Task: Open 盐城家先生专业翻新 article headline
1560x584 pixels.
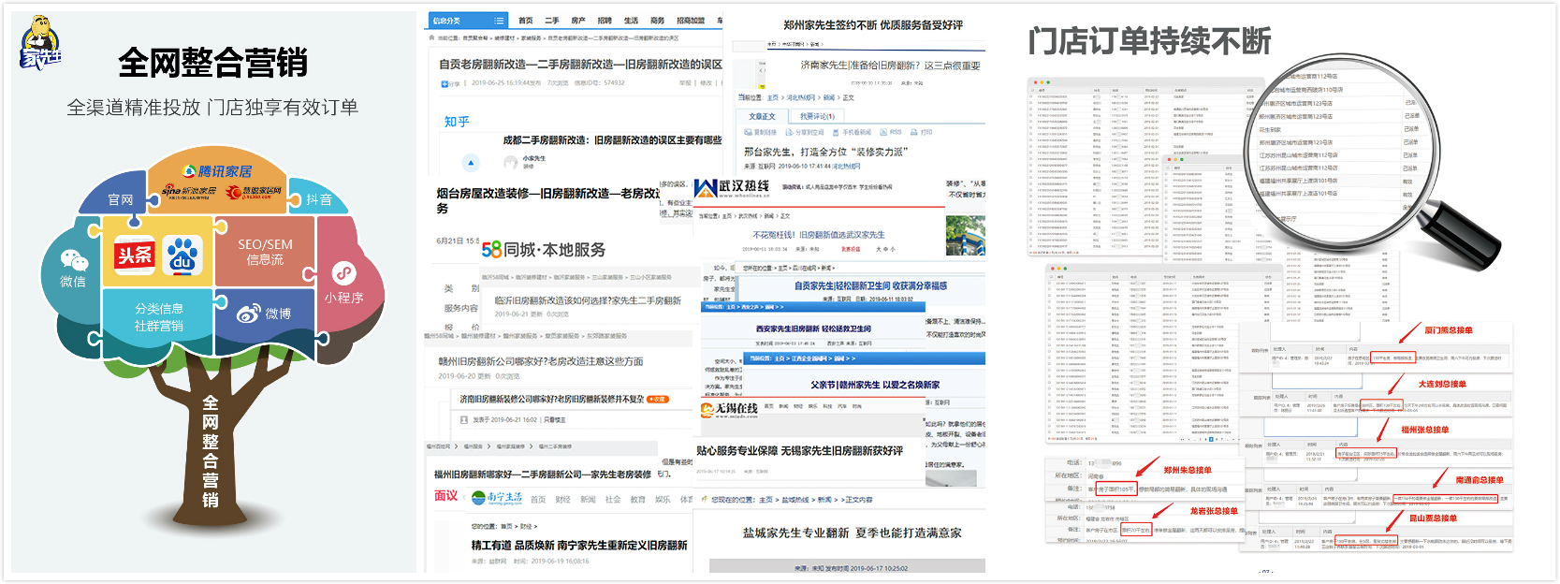Action: click(x=853, y=533)
